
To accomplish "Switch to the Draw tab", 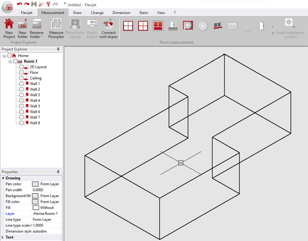I will 77,13.
